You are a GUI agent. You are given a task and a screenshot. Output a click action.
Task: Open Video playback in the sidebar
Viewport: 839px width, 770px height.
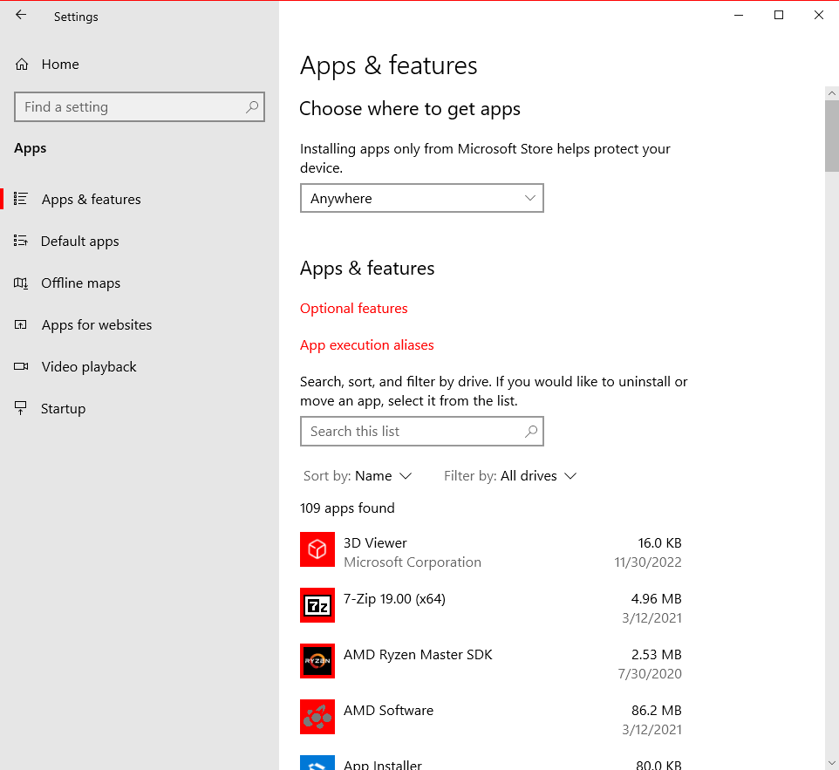(140, 366)
